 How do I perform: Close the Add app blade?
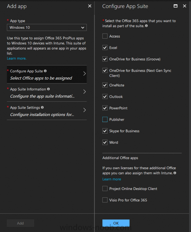tap(90, 6)
